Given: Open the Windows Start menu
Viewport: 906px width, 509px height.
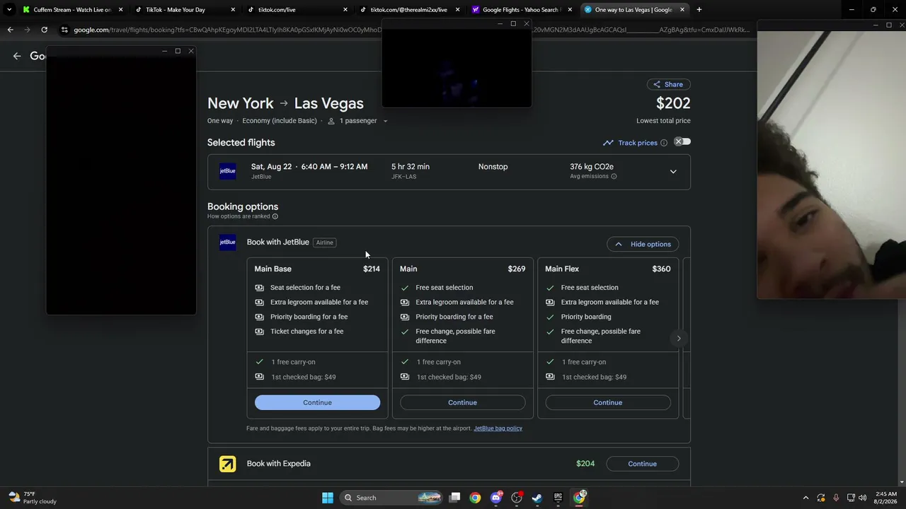Looking at the screenshot, I should coord(328,498).
